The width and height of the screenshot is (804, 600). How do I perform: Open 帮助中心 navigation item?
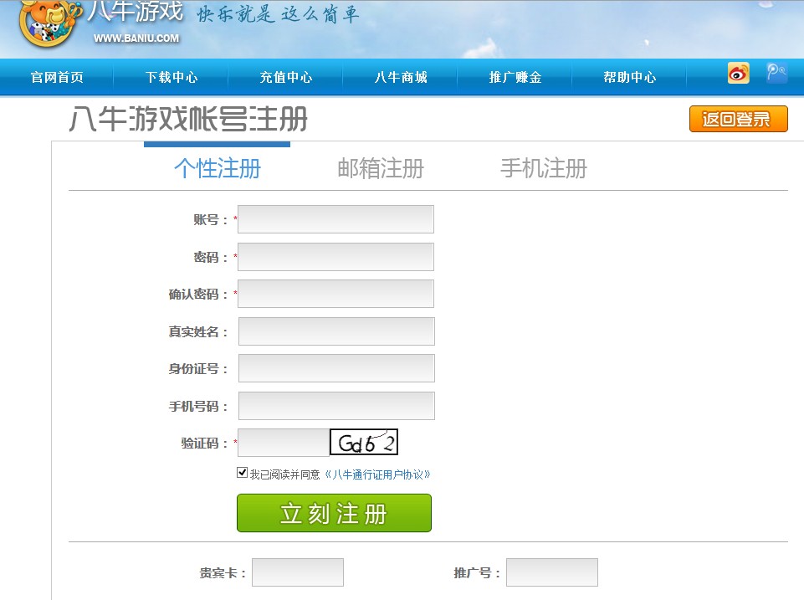[629, 77]
